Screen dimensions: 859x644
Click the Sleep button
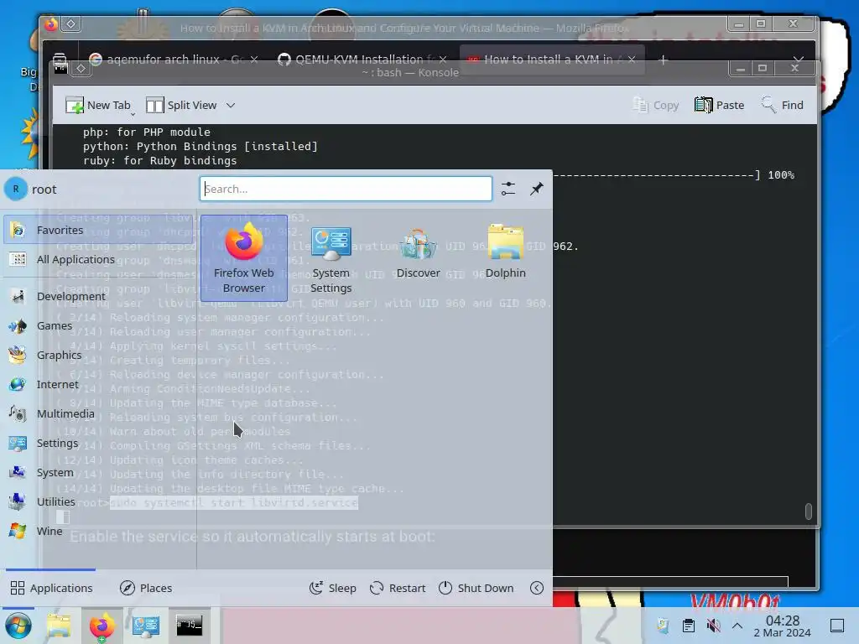[x=332, y=588]
